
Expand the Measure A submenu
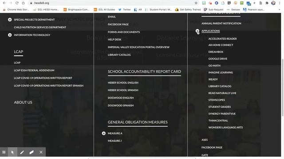103,133
